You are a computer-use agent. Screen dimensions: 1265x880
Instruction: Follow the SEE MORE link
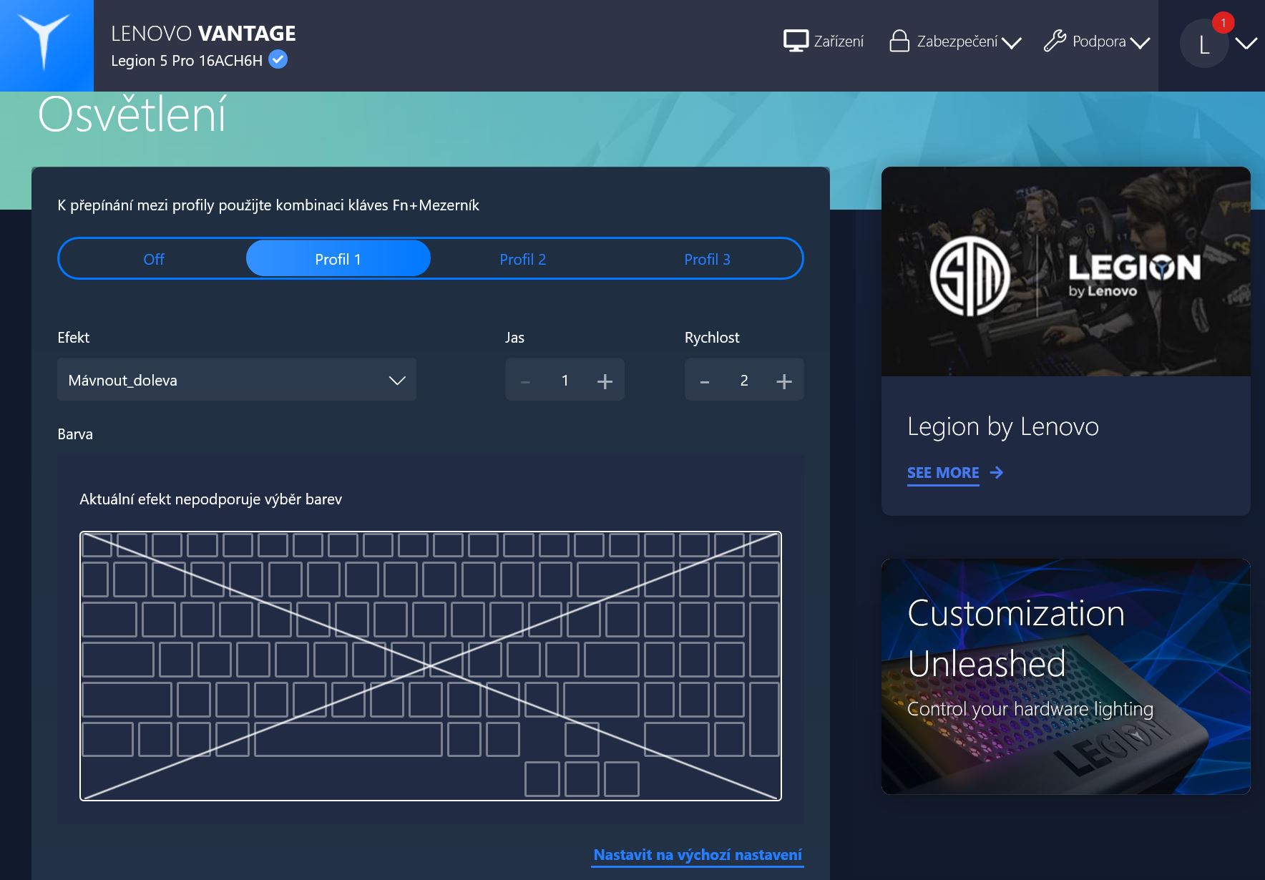pyautogui.click(x=942, y=473)
